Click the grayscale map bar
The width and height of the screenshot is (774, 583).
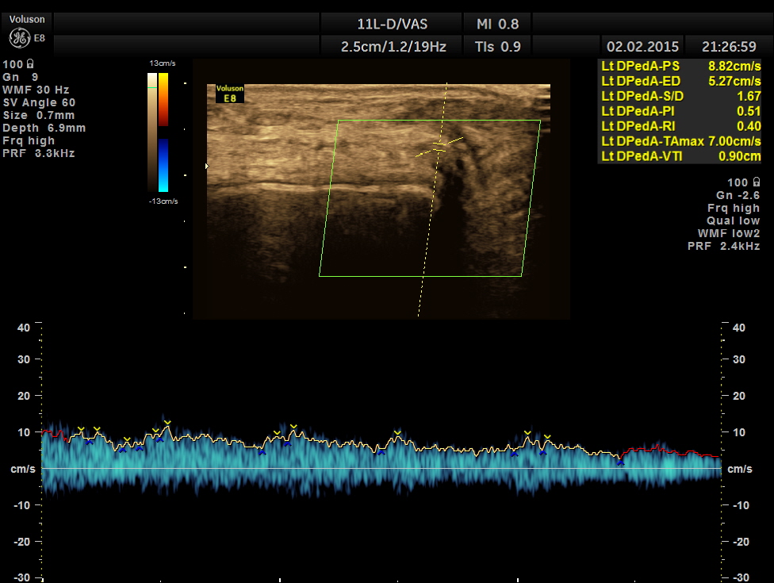151,132
